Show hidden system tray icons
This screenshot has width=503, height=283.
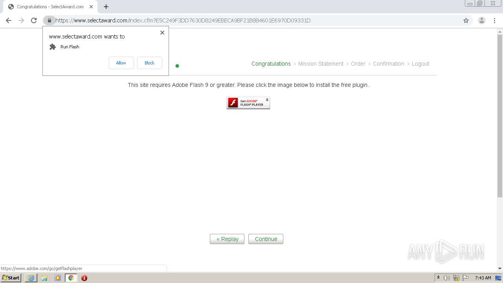click(x=438, y=278)
